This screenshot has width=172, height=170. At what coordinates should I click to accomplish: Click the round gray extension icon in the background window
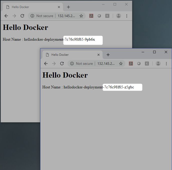pos(99,16)
